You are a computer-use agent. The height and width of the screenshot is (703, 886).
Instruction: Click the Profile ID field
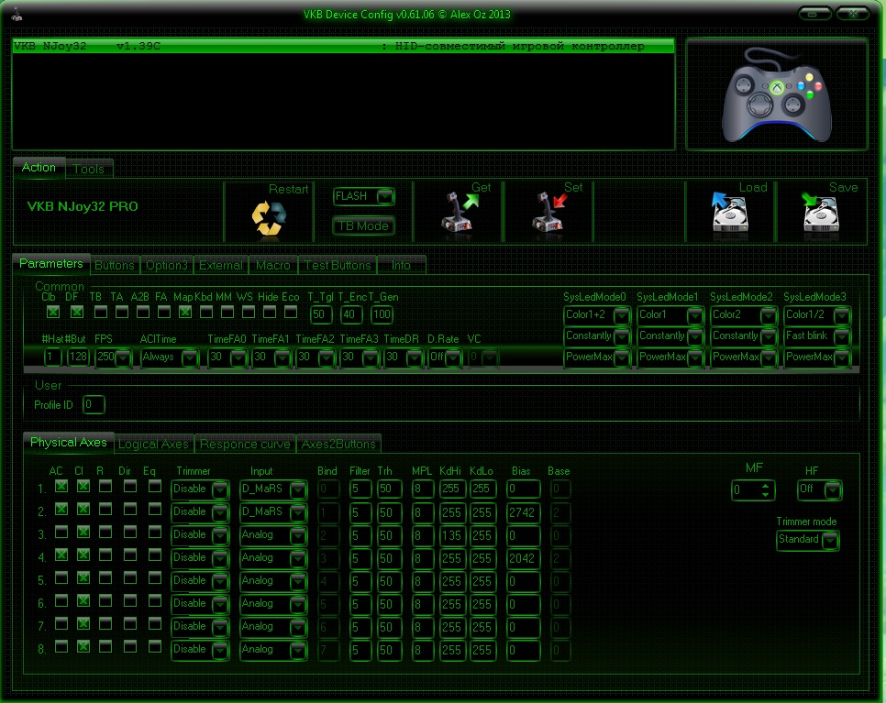pos(94,404)
